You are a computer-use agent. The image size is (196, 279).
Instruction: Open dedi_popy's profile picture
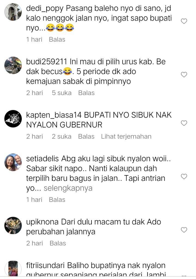click(x=13, y=12)
